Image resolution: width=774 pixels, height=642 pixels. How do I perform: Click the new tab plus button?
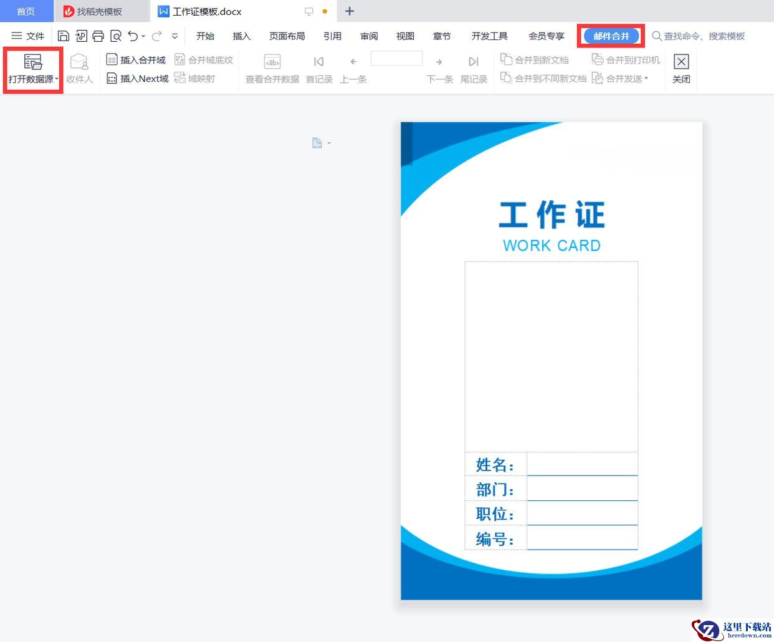click(350, 11)
